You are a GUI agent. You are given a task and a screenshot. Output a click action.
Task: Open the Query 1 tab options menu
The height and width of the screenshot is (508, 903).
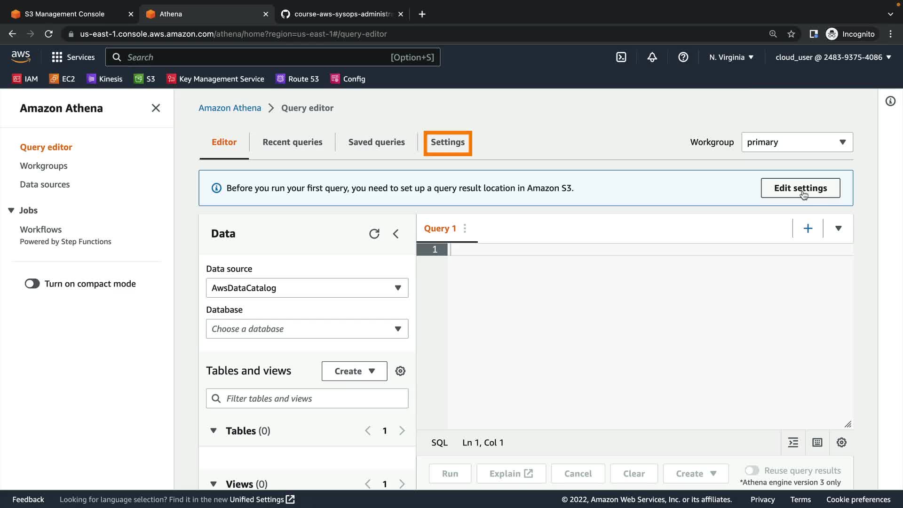click(x=465, y=229)
